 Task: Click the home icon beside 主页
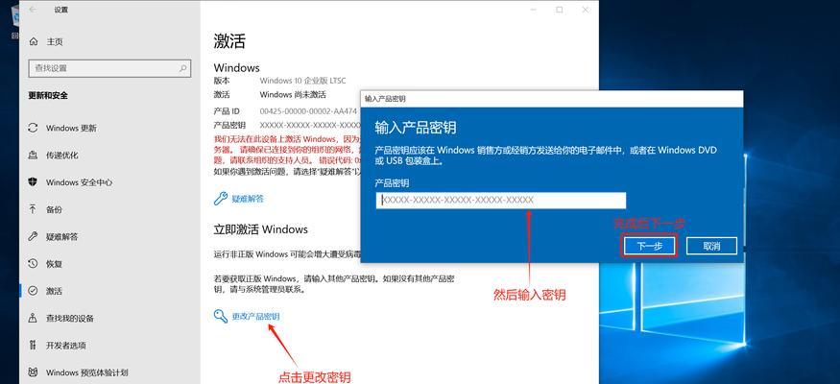[34, 41]
